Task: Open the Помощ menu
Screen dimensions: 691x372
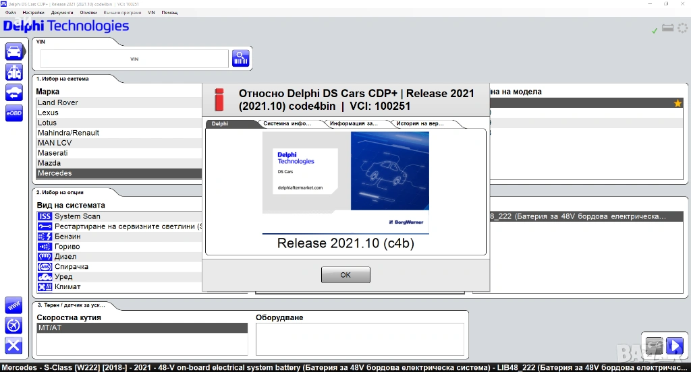Action: 169,13
